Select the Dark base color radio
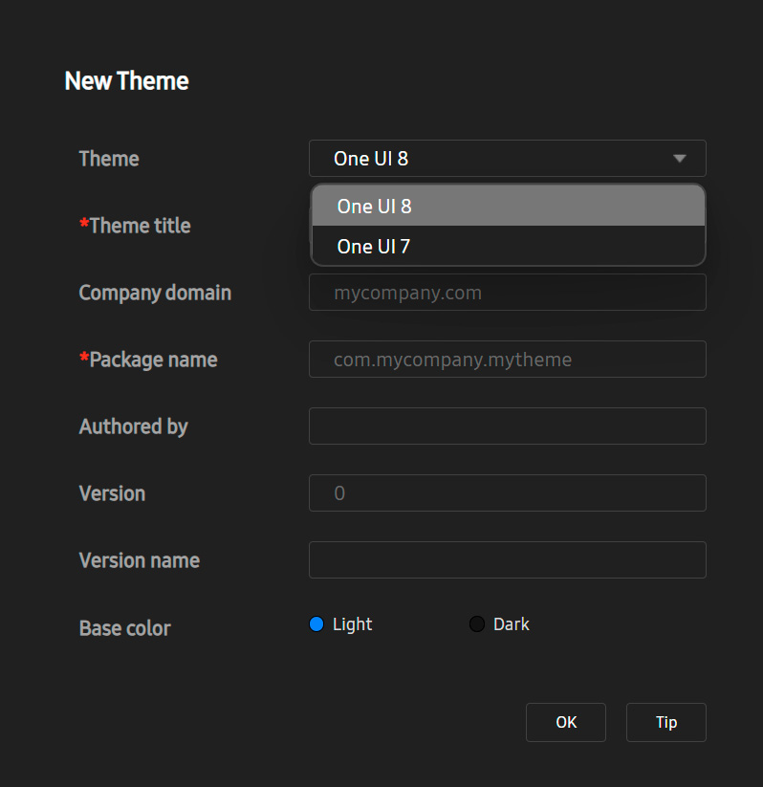This screenshot has width=763, height=787. 476,623
